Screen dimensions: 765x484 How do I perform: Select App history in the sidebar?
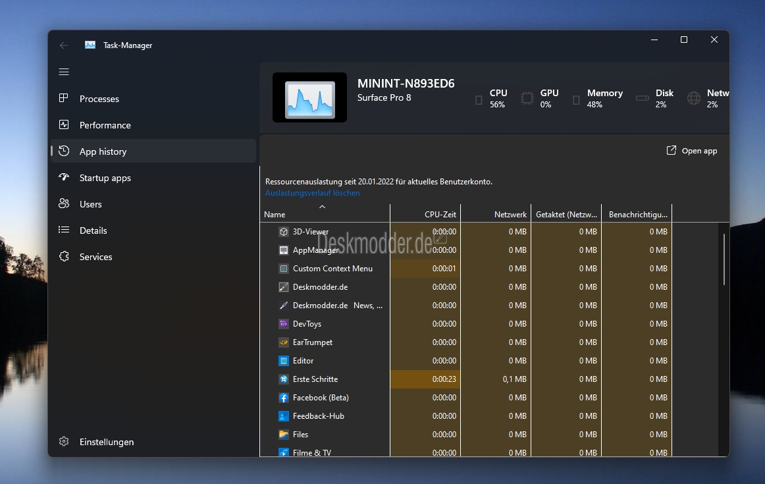point(153,151)
